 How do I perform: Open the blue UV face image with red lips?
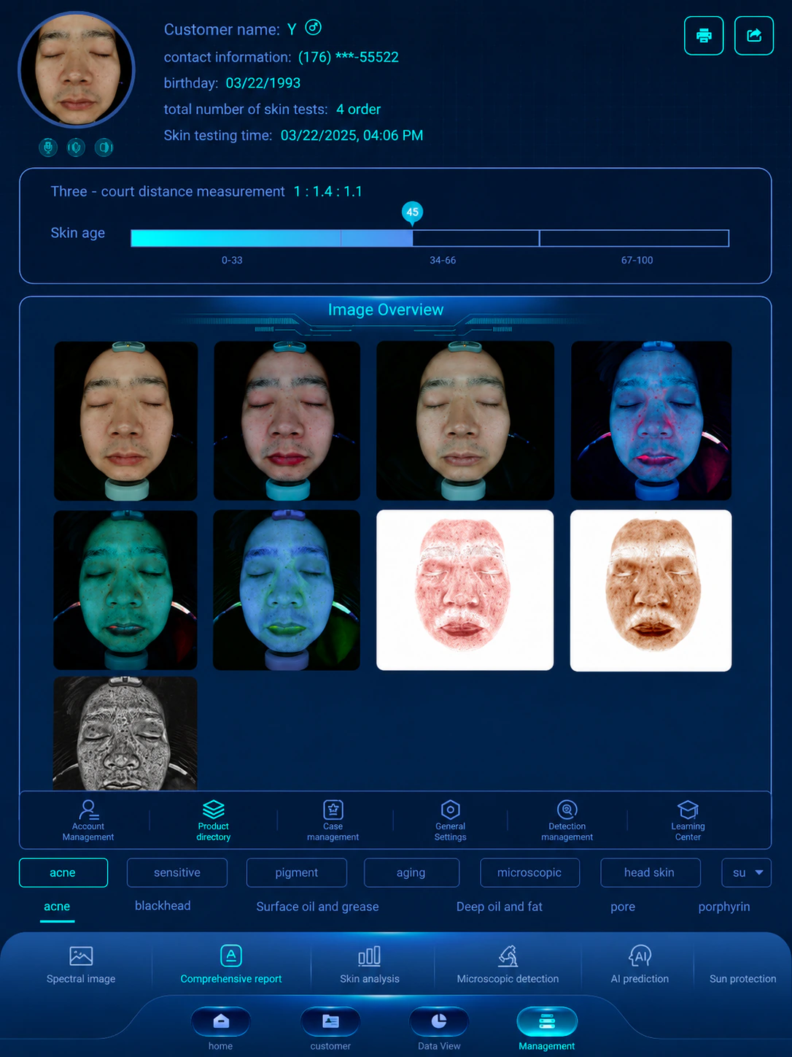(x=651, y=421)
